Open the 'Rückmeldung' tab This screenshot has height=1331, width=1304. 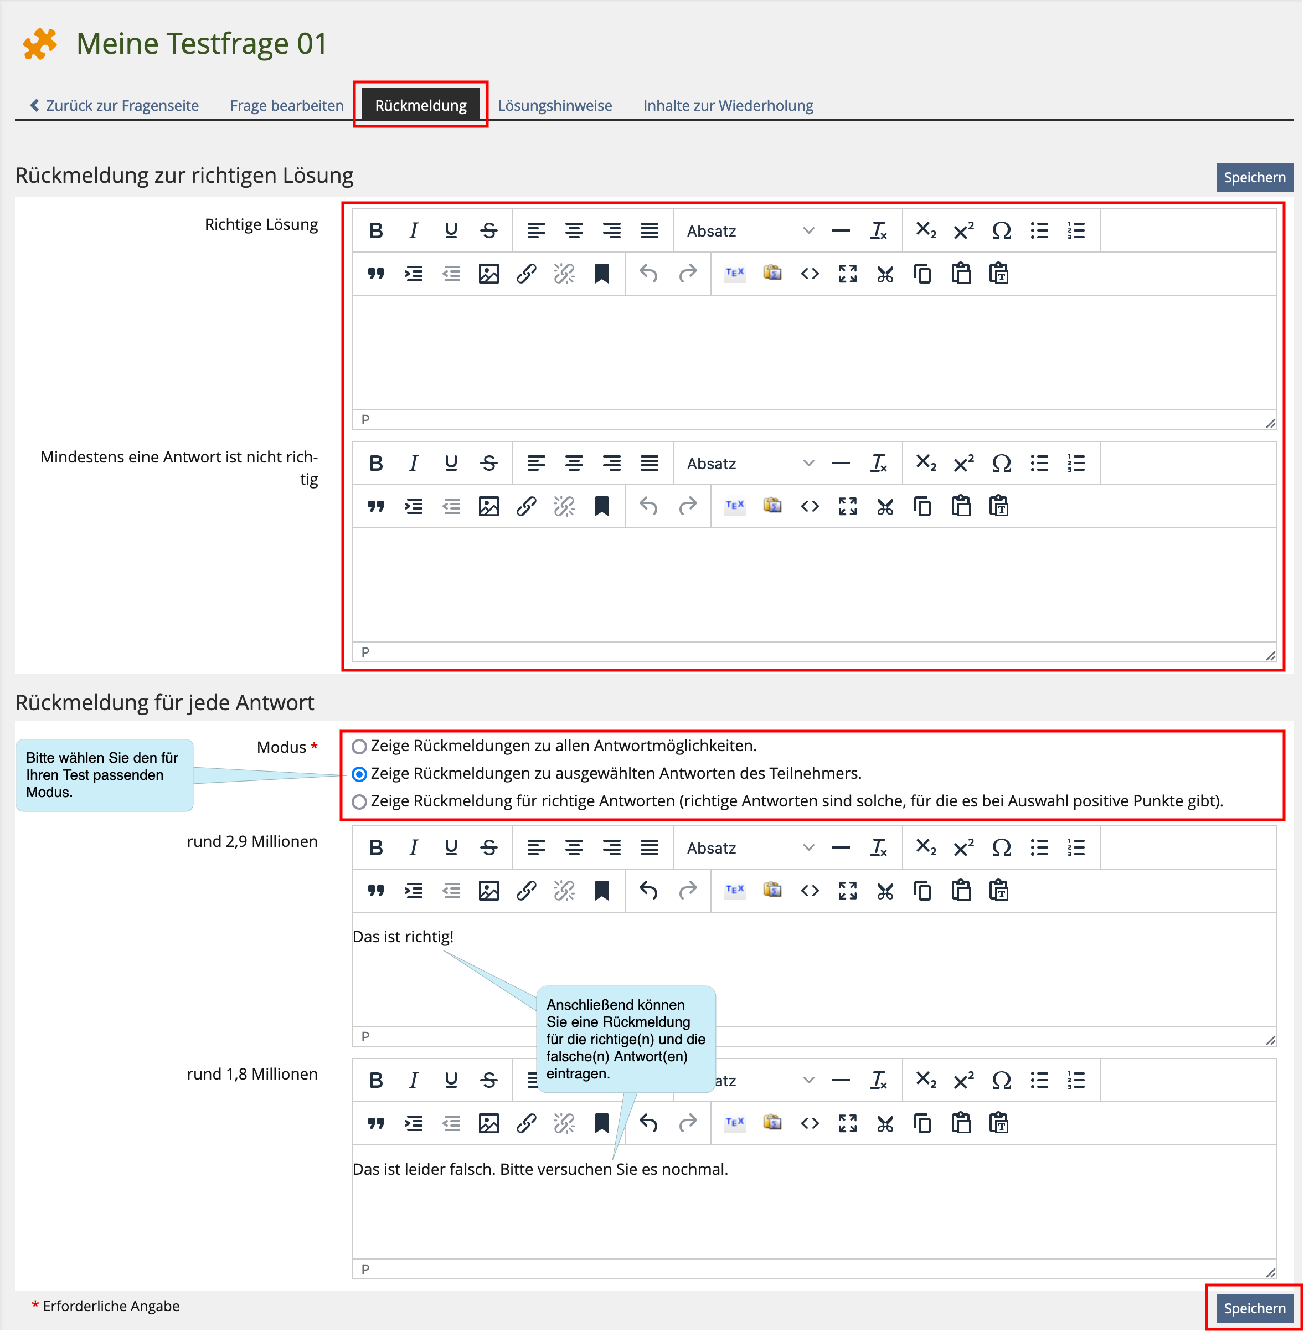coord(420,105)
